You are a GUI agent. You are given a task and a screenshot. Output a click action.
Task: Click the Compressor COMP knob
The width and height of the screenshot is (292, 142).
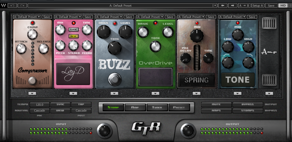[x=32, y=34]
